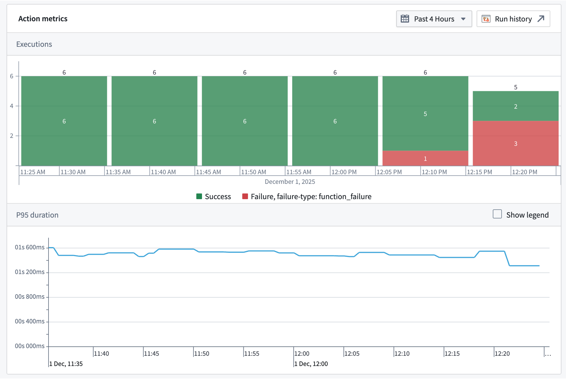Toggle the Success series in the legend
566x379 pixels.
(x=218, y=196)
